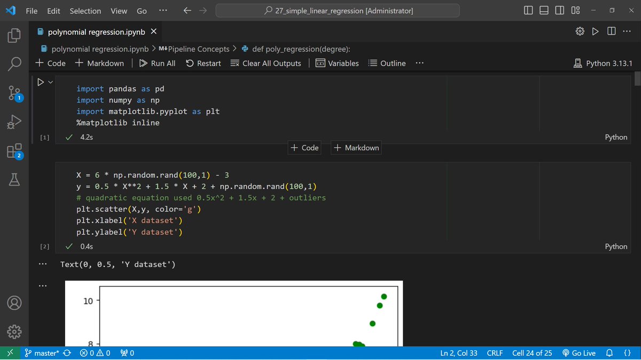This screenshot has height=360, width=641.
Task: Click the curly braces language status icon
Action: click(627, 353)
